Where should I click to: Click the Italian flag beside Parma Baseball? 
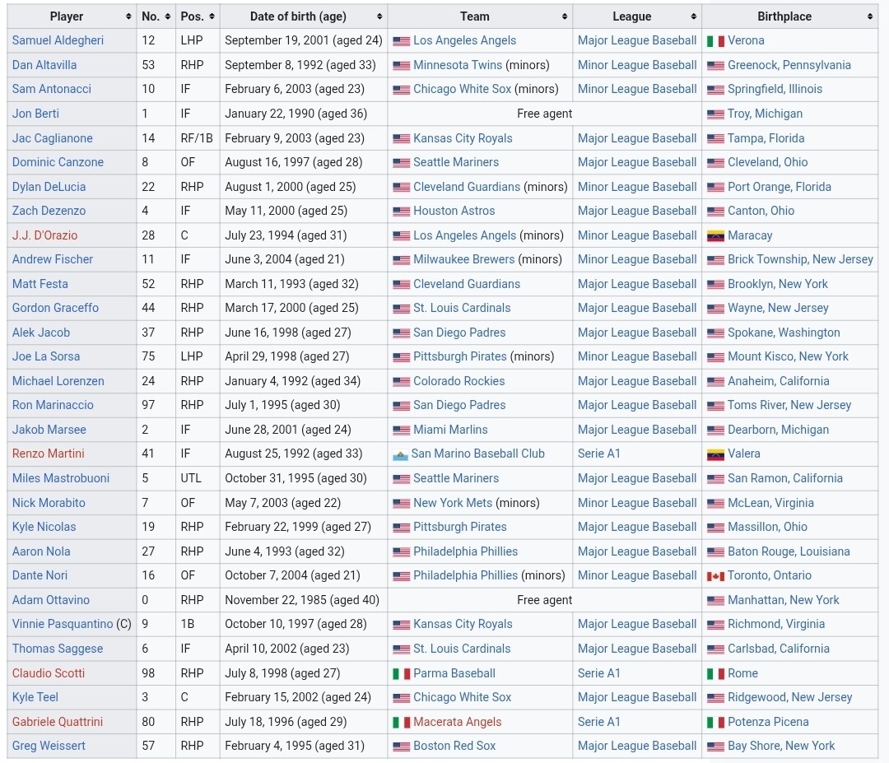tap(402, 674)
